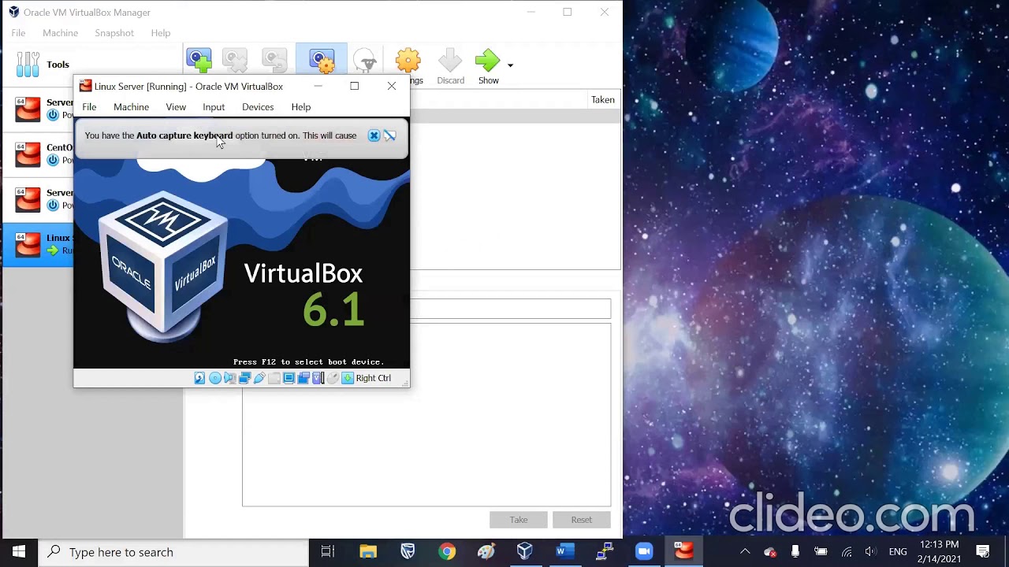Open Help menu in Linux Server window

click(301, 107)
